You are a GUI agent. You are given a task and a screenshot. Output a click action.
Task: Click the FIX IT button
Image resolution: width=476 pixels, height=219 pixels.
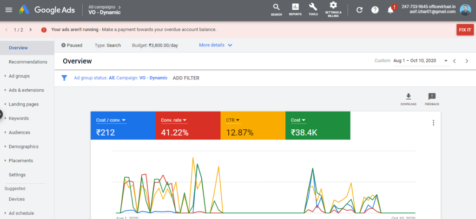pyautogui.click(x=465, y=30)
